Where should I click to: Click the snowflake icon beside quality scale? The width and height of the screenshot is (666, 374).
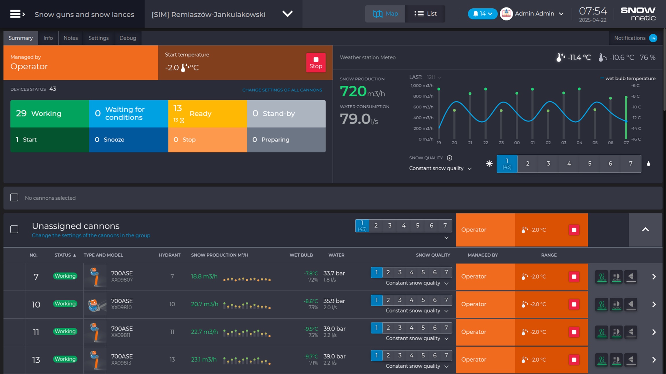pos(489,164)
